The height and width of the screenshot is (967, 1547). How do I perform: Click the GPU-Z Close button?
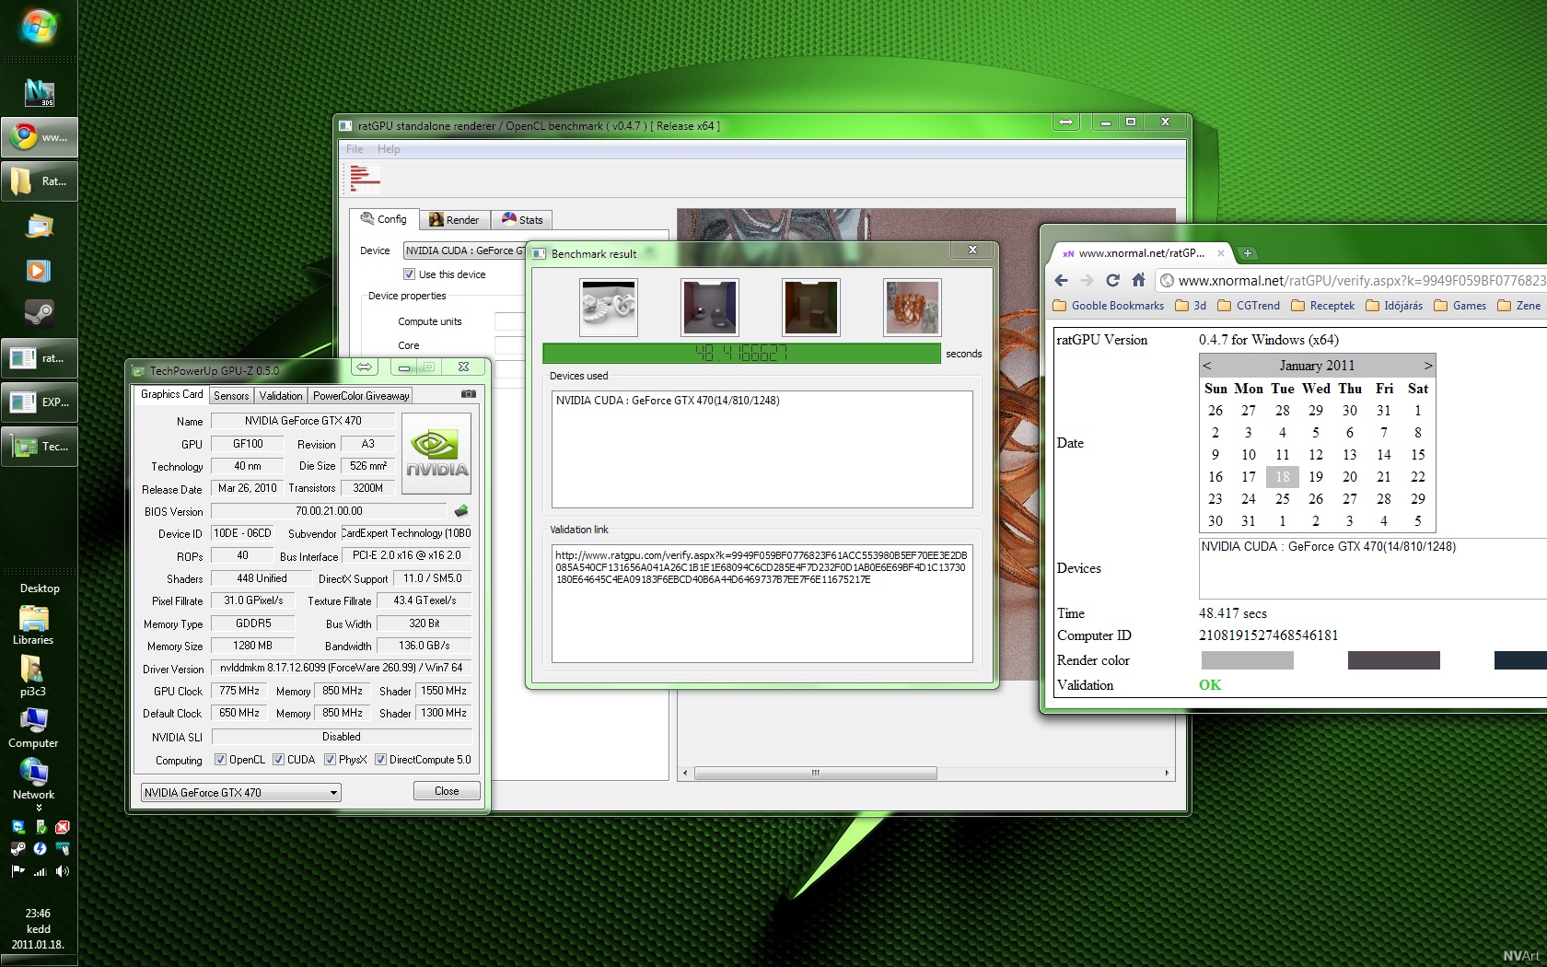click(x=447, y=791)
